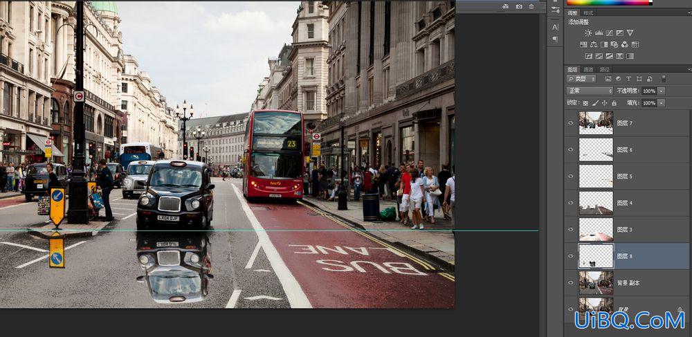Open the 填充 fill slider arrow
Image resolution: width=692 pixels, height=337 pixels.
(661, 103)
